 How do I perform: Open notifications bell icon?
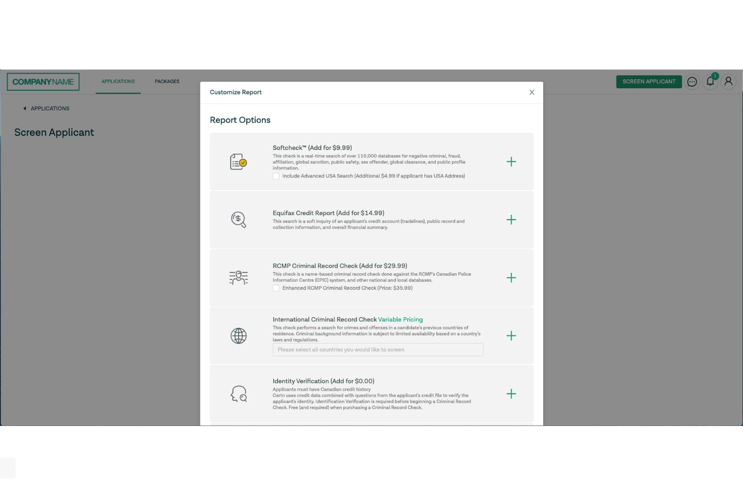click(x=710, y=81)
